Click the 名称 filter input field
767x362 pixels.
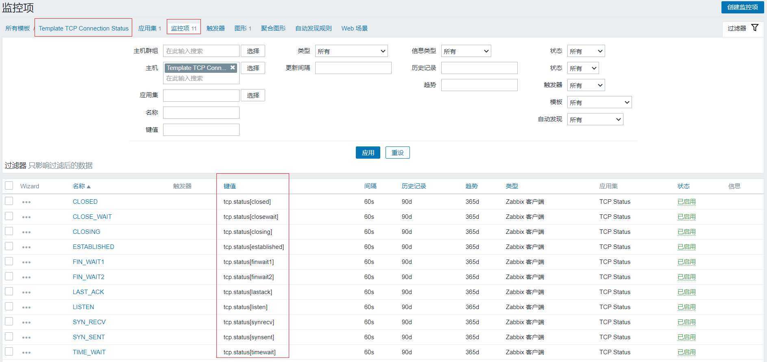(201, 113)
